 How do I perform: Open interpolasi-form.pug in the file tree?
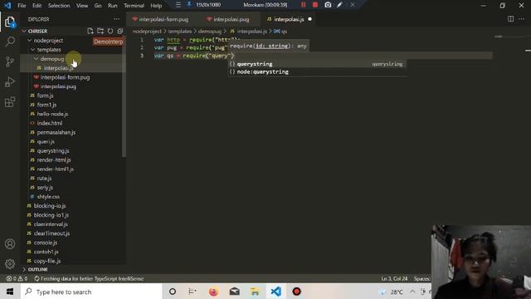click(65, 77)
